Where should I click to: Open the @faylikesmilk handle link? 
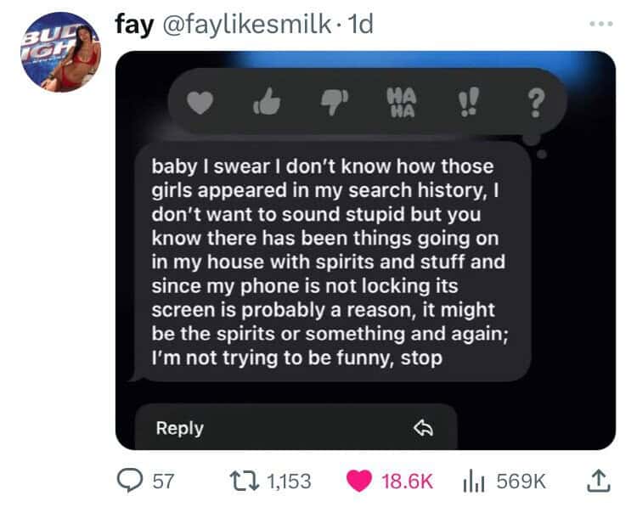pos(247,25)
